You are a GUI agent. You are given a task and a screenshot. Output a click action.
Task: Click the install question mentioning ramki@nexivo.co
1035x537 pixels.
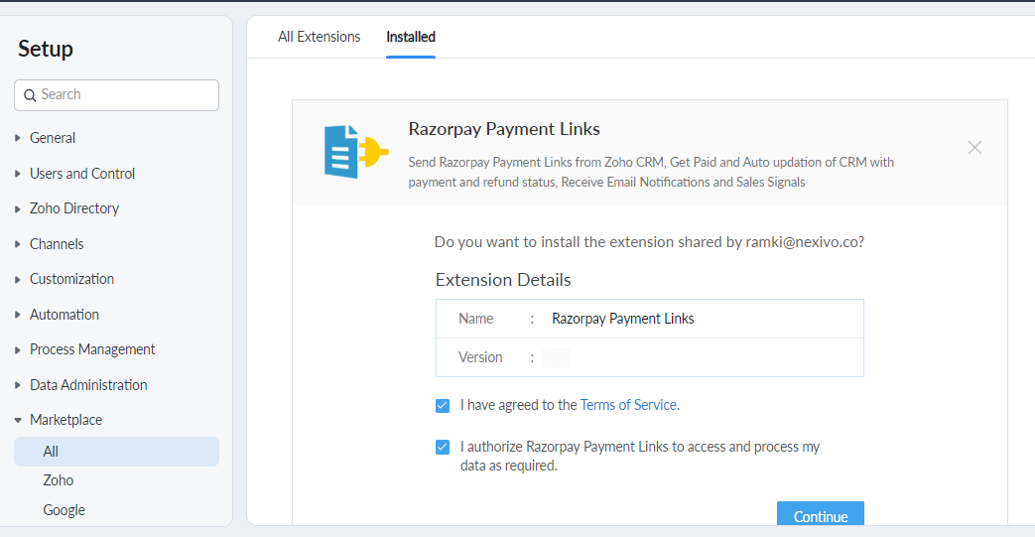click(649, 242)
